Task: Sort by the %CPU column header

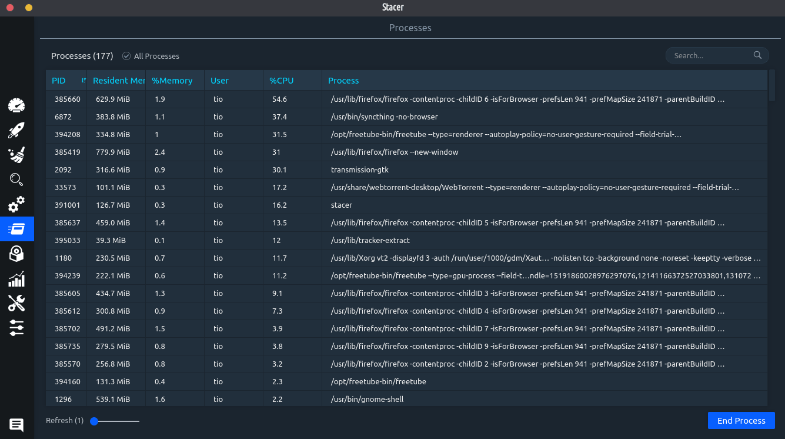Action: click(x=282, y=81)
